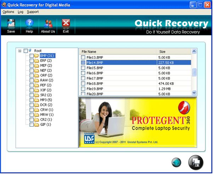The height and width of the screenshot is (174, 213).
Task: Click the round save floppy button
Action: [x=196, y=162]
